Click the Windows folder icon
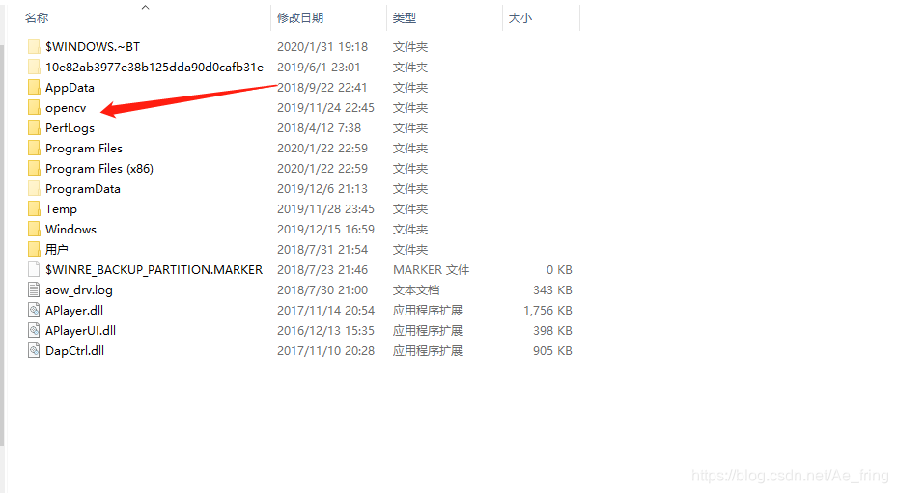 34,229
